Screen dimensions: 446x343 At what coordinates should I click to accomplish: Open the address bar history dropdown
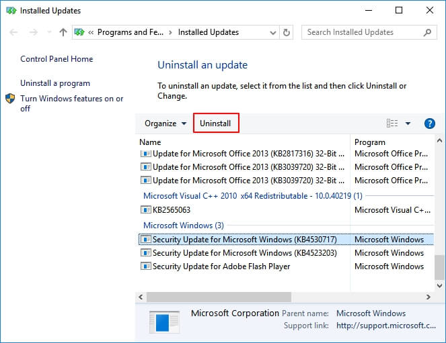tap(272, 32)
